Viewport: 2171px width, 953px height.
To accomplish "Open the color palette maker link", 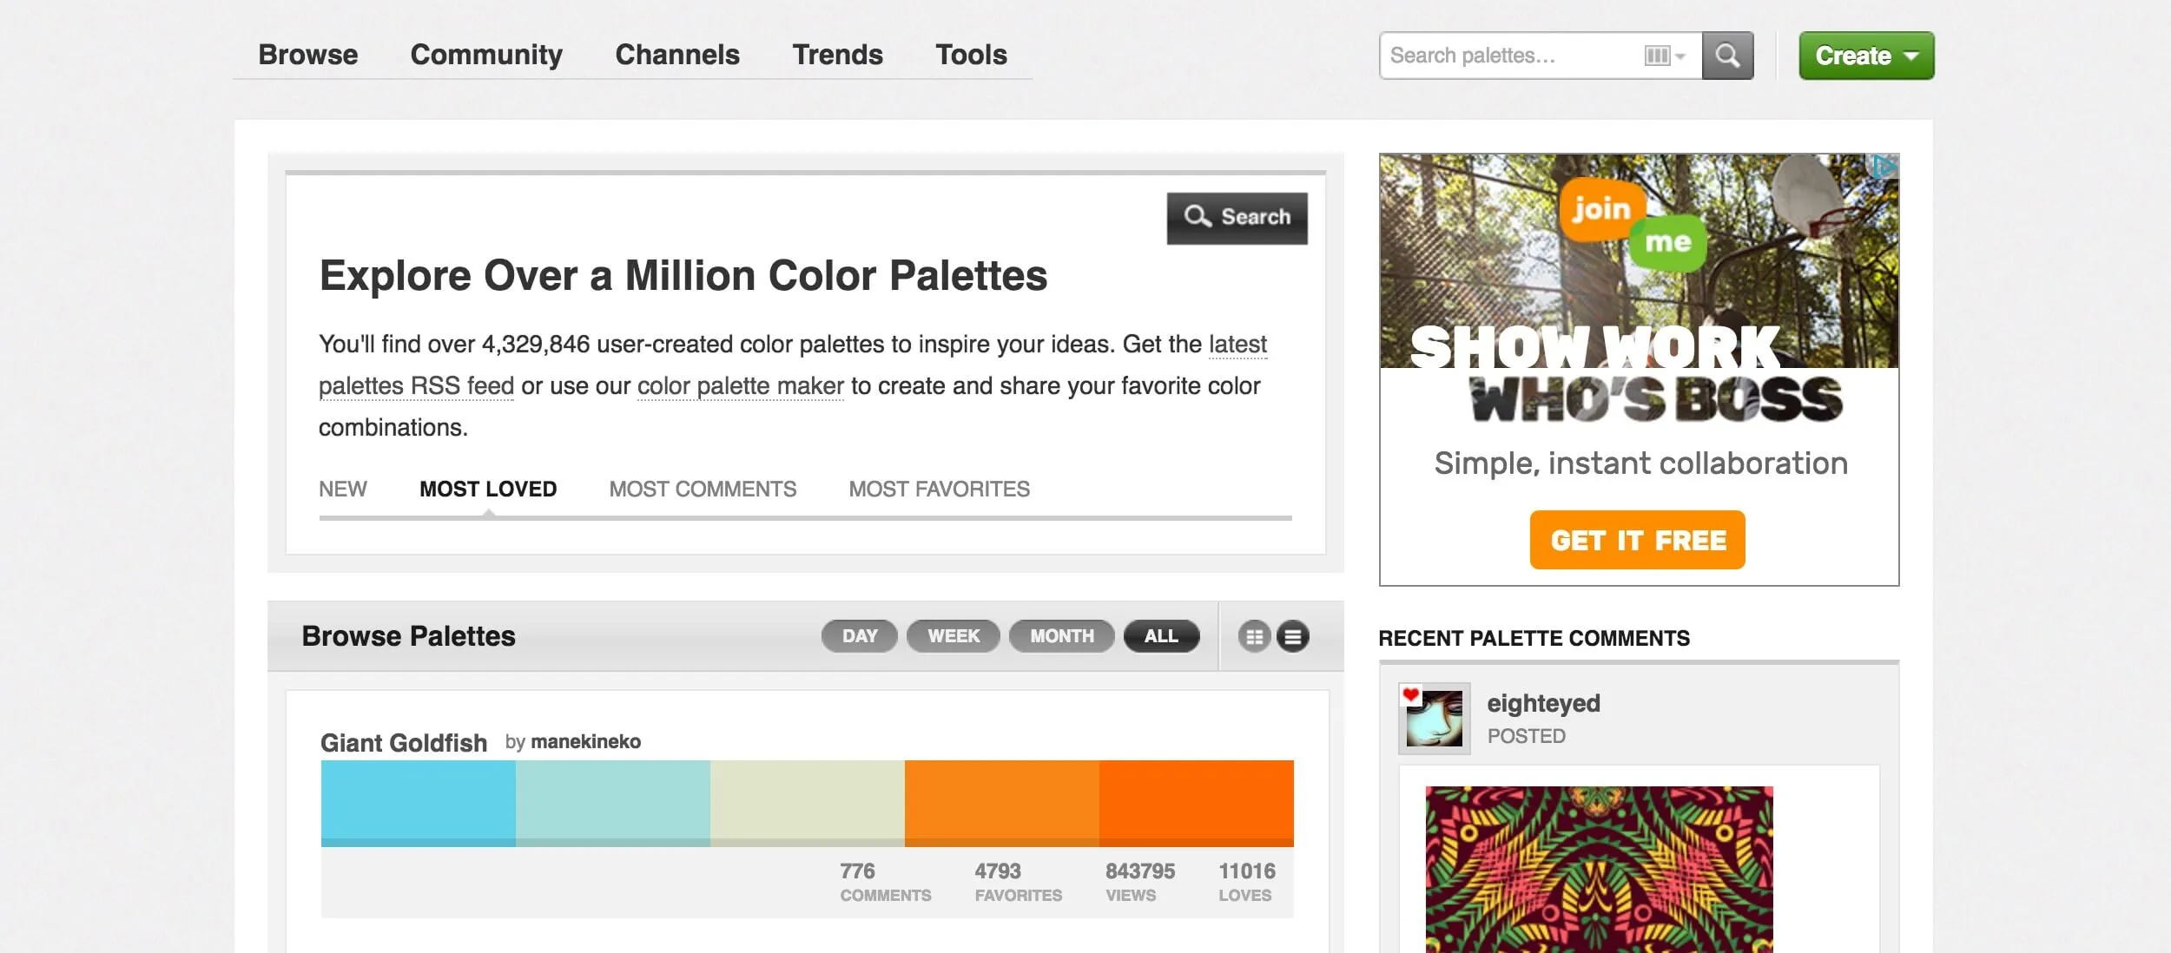I will pyautogui.click(x=740, y=386).
